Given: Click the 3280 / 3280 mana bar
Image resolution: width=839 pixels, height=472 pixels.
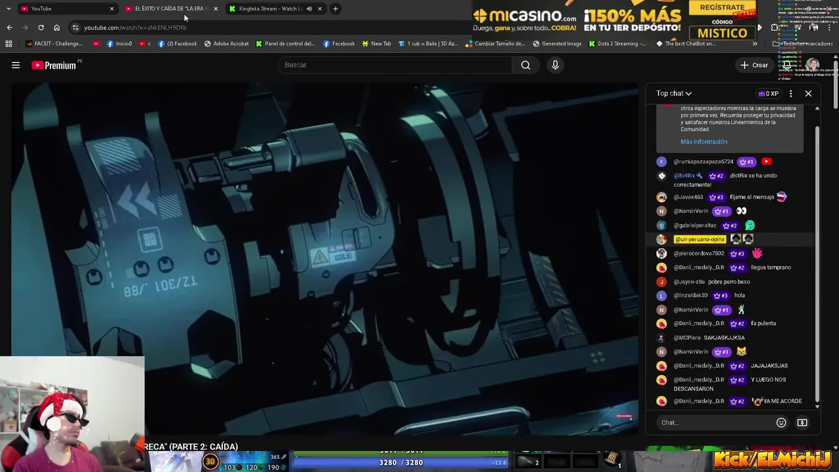Looking at the screenshot, I should tap(401, 462).
